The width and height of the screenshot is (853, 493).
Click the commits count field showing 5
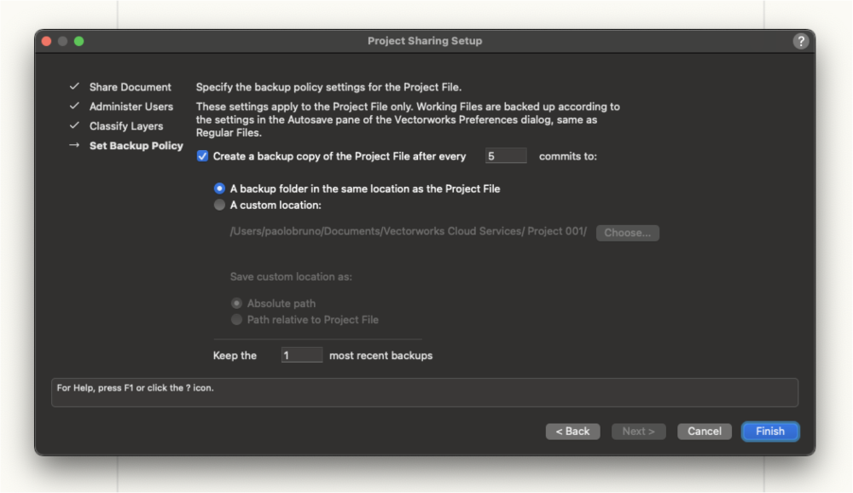click(x=506, y=156)
